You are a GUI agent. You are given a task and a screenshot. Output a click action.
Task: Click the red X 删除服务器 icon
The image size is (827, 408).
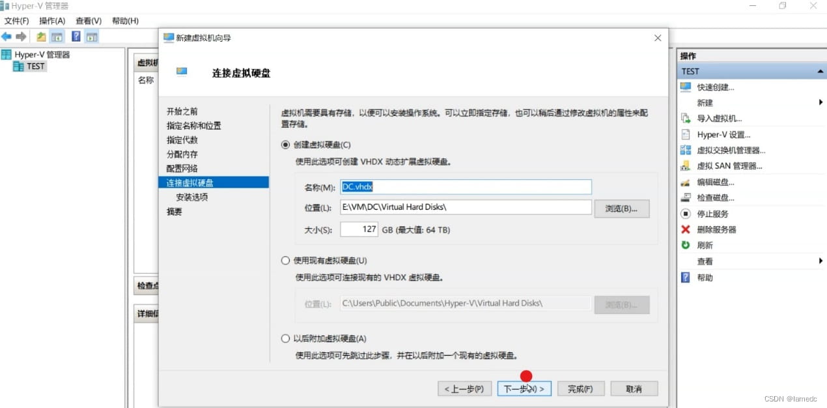click(685, 229)
